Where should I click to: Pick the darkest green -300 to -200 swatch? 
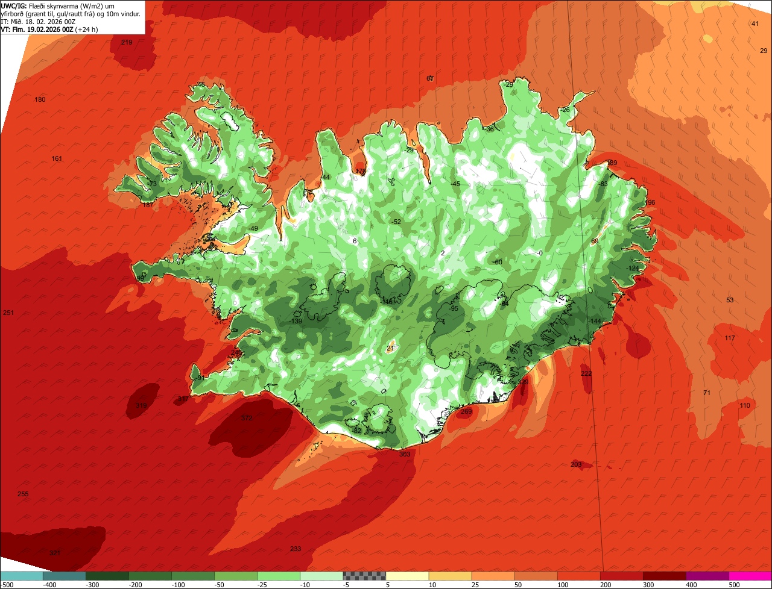click(107, 576)
